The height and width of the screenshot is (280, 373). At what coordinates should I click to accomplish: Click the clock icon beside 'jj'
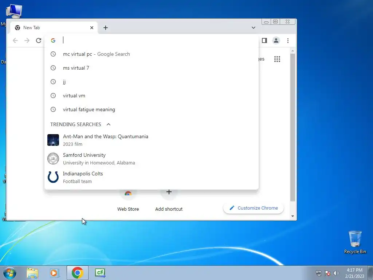point(53,82)
